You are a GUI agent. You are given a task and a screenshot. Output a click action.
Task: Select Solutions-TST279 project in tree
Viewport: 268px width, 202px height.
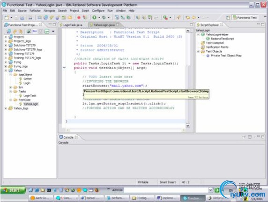[x=25, y=45]
